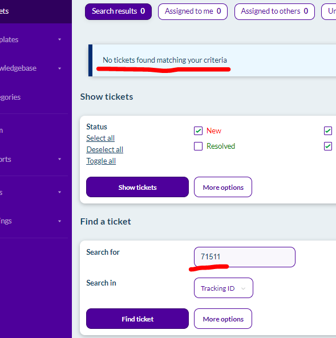This screenshot has width=336, height=338.
Task: Open the Tracking ID search-in dropdown
Action: [224, 288]
